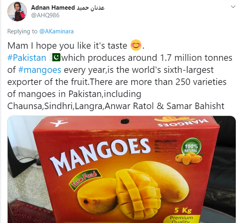241x223 pixels.
Task: Open the #Pakistan hashtag
Action: [27, 58]
